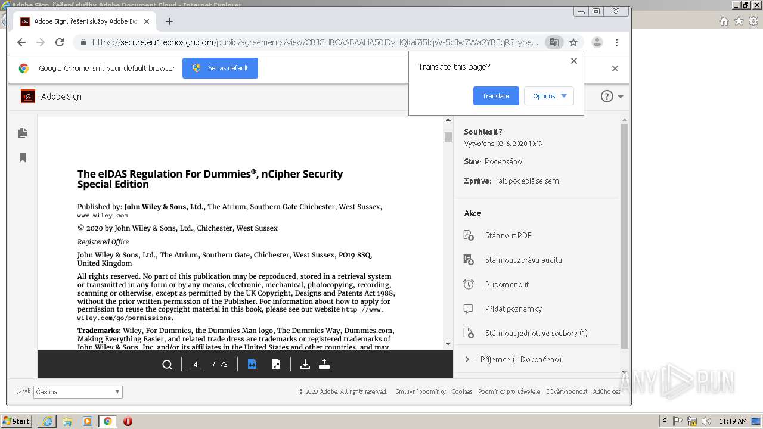Screen dimensions: 763x429
Task: Set Chrome as default browser
Action: coord(220,68)
